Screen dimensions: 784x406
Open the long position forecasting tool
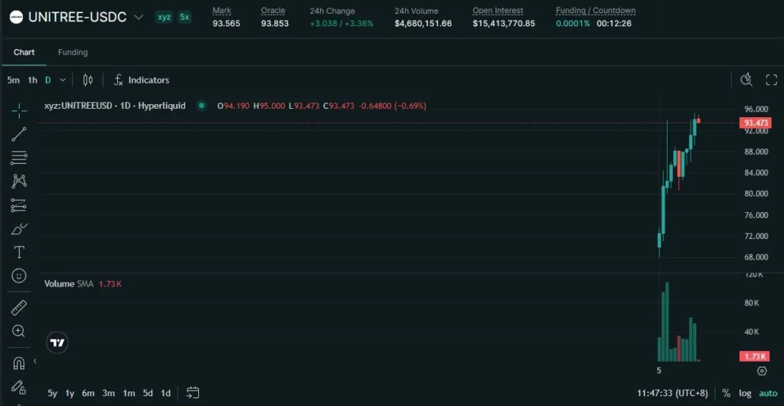coord(19,205)
